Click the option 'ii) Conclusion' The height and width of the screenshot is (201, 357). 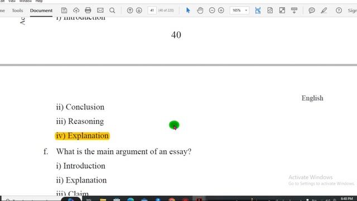[x=80, y=107]
